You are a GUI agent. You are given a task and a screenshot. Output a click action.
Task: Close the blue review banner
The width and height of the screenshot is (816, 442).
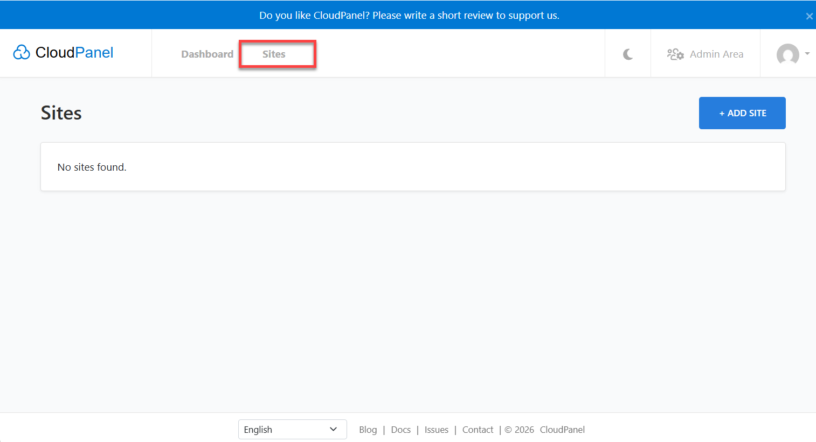pos(809,16)
